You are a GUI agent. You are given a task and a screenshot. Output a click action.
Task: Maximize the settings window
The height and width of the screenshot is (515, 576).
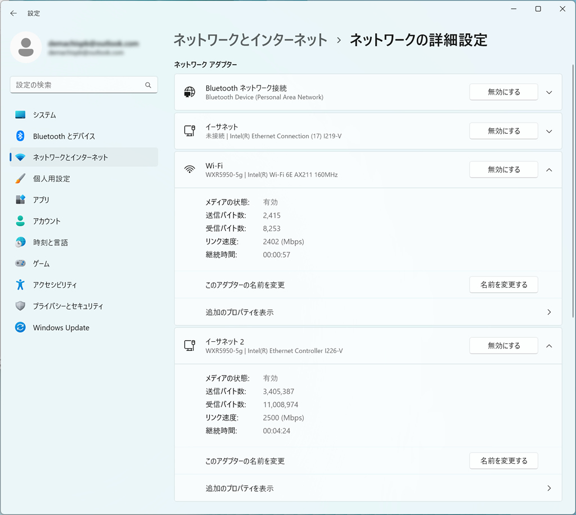pyautogui.click(x=538, y=9)
